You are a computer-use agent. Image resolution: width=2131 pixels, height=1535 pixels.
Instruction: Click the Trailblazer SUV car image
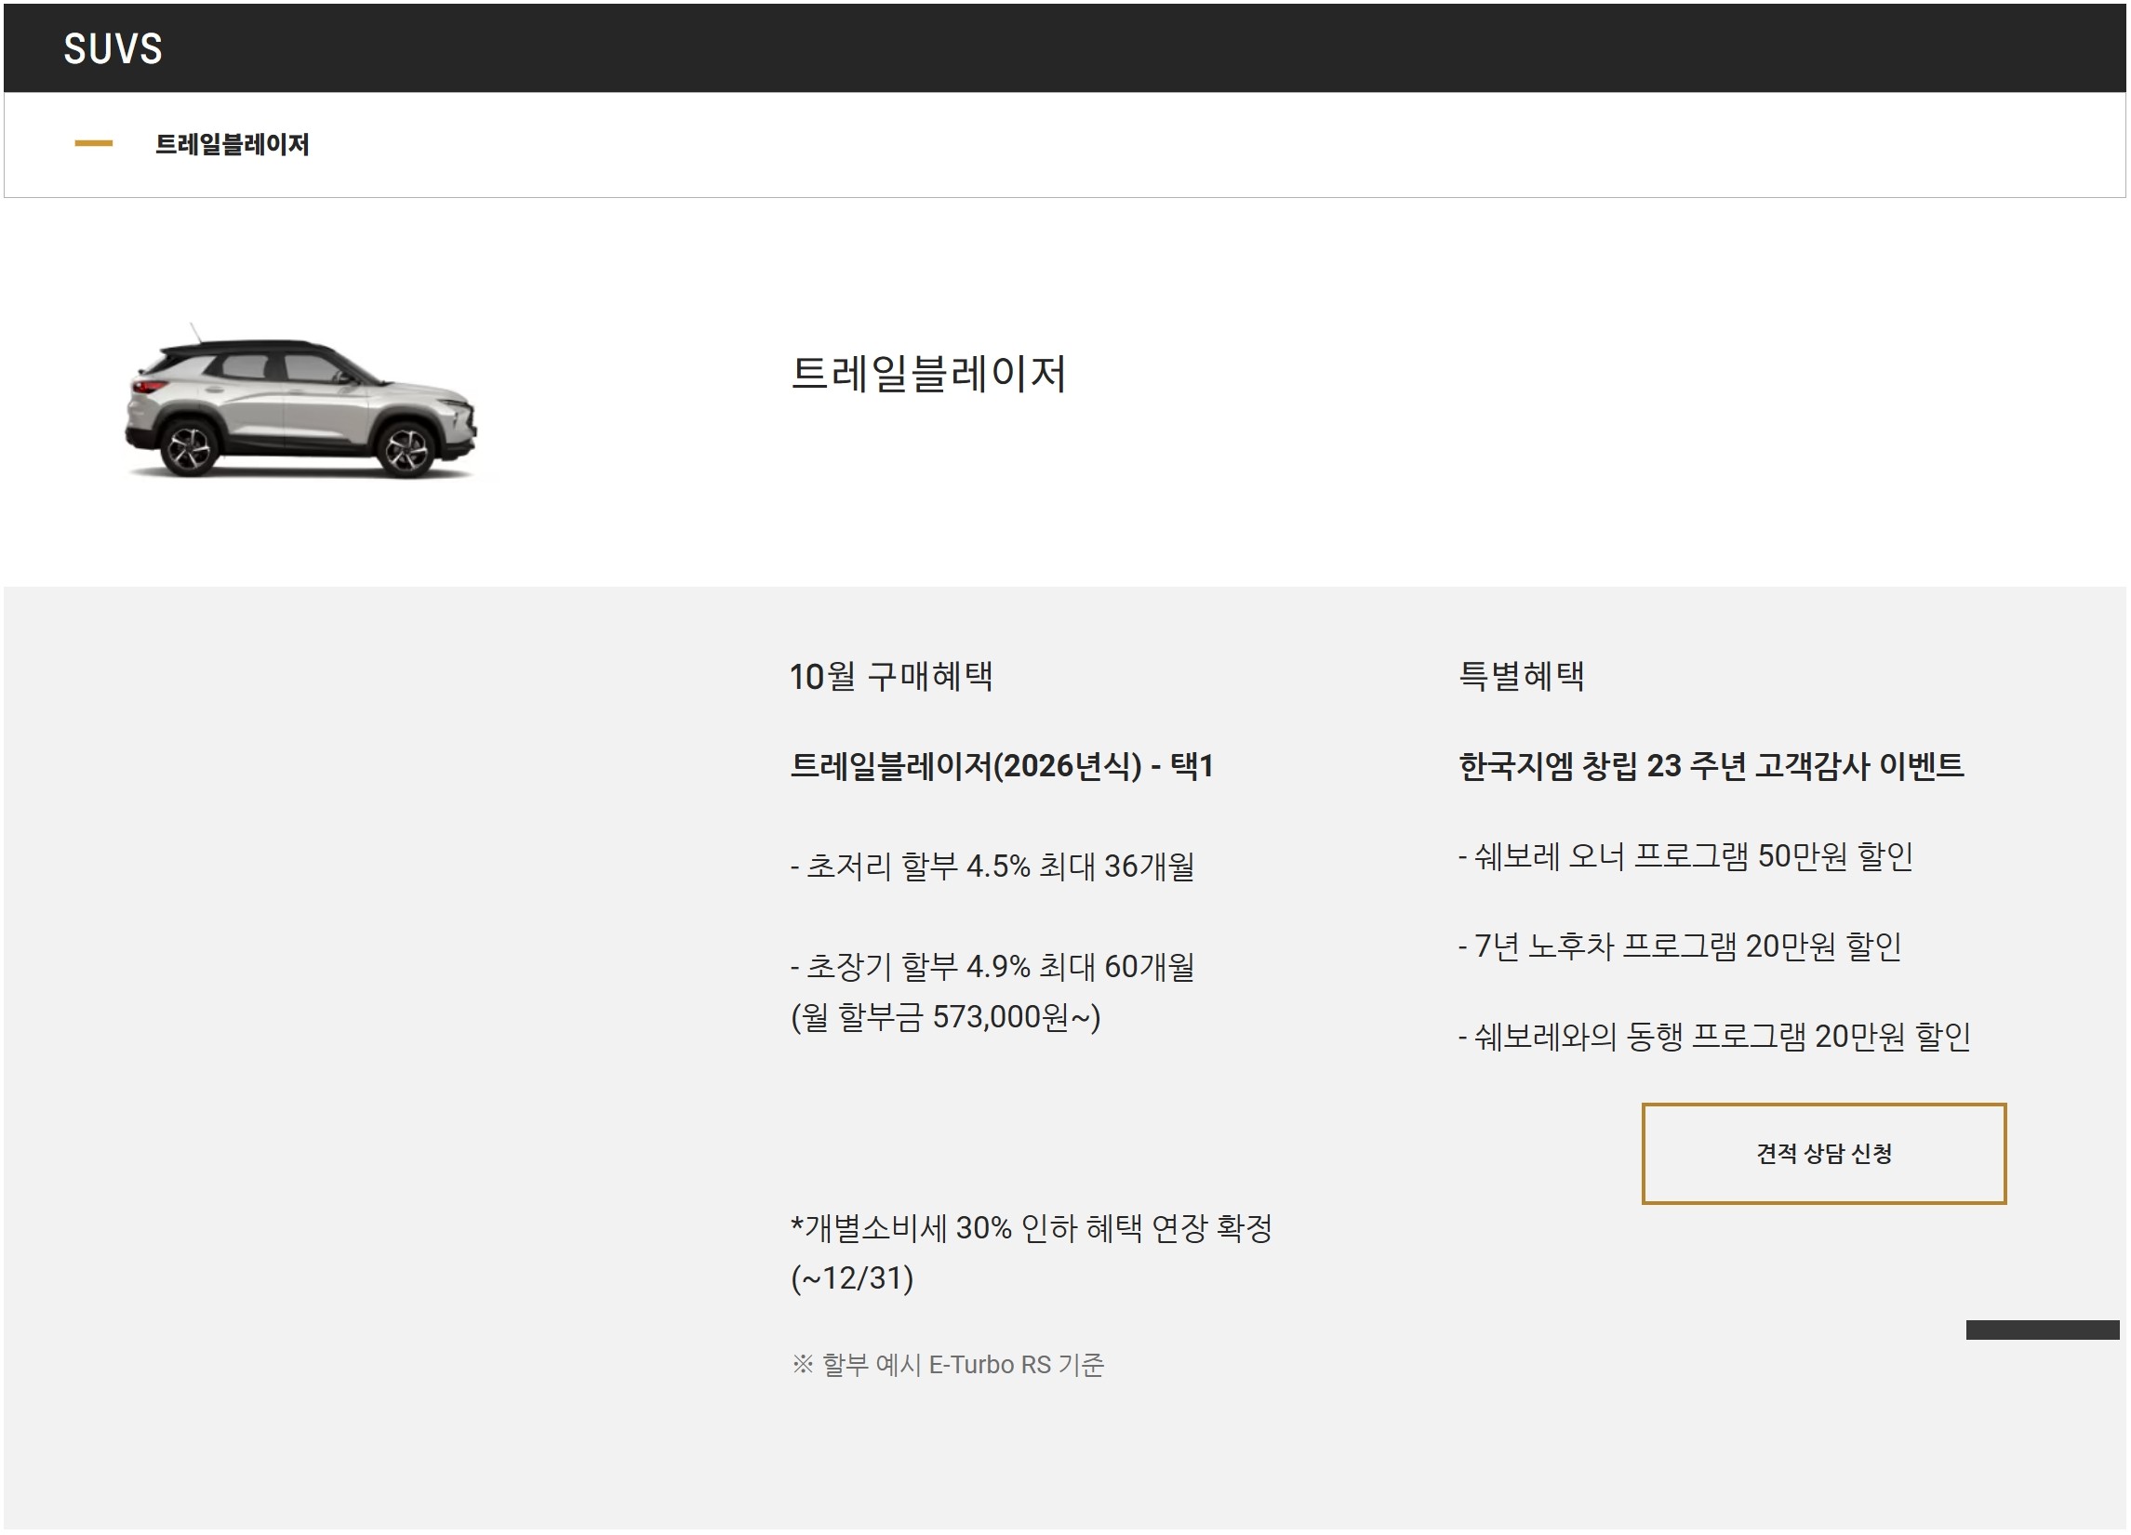point(300,405)
